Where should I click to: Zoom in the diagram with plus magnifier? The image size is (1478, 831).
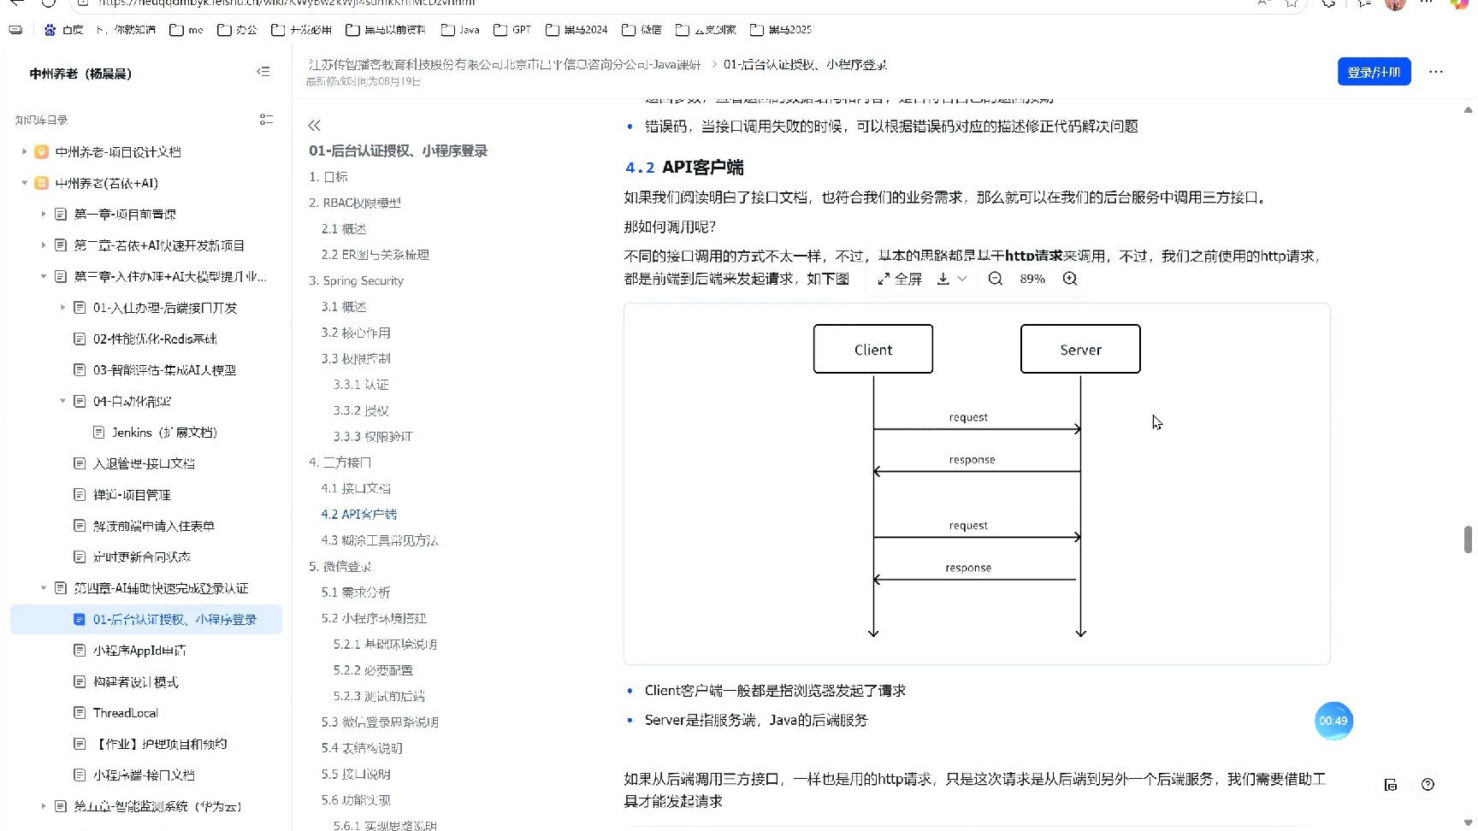coord(1070,279)
